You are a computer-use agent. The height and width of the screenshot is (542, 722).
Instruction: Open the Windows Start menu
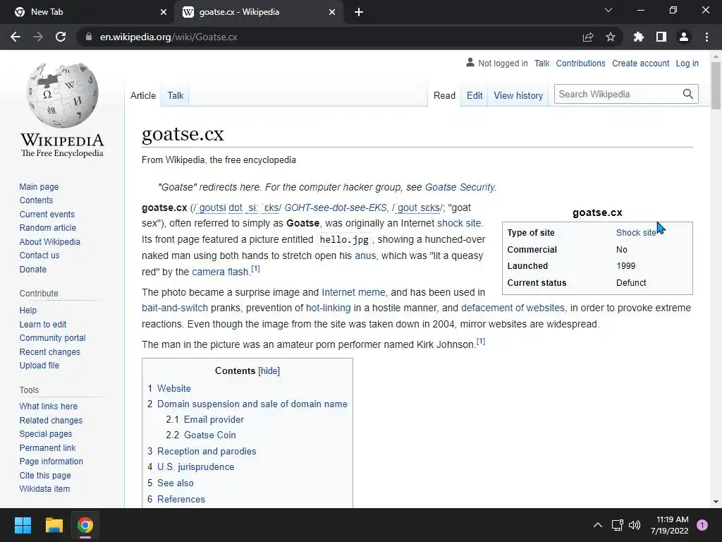click(23, 525)
